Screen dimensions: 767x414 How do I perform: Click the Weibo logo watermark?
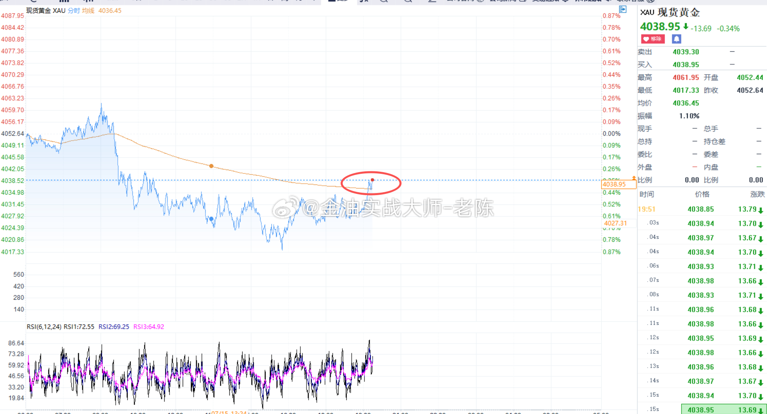click(286, 208)
